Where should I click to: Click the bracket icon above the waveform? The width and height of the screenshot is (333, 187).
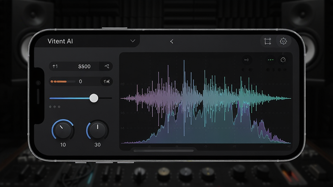click(x=246, y=60)
